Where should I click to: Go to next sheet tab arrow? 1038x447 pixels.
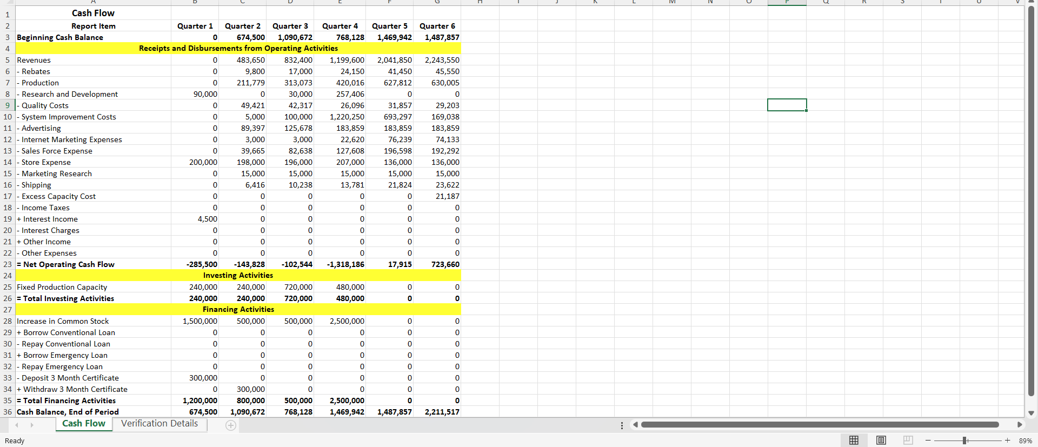[32, 425]
